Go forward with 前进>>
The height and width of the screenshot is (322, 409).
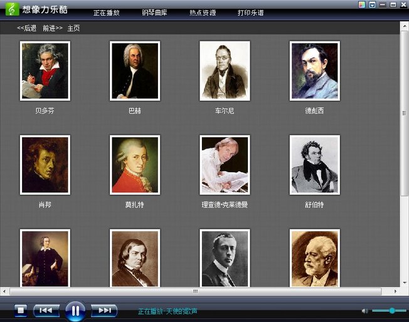pos(53,28)
